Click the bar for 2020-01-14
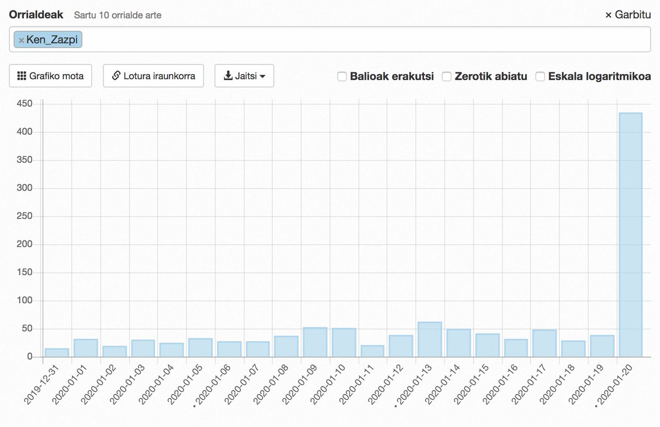The width and height of the screenshot is (660, 427). (x=459, y=343)
